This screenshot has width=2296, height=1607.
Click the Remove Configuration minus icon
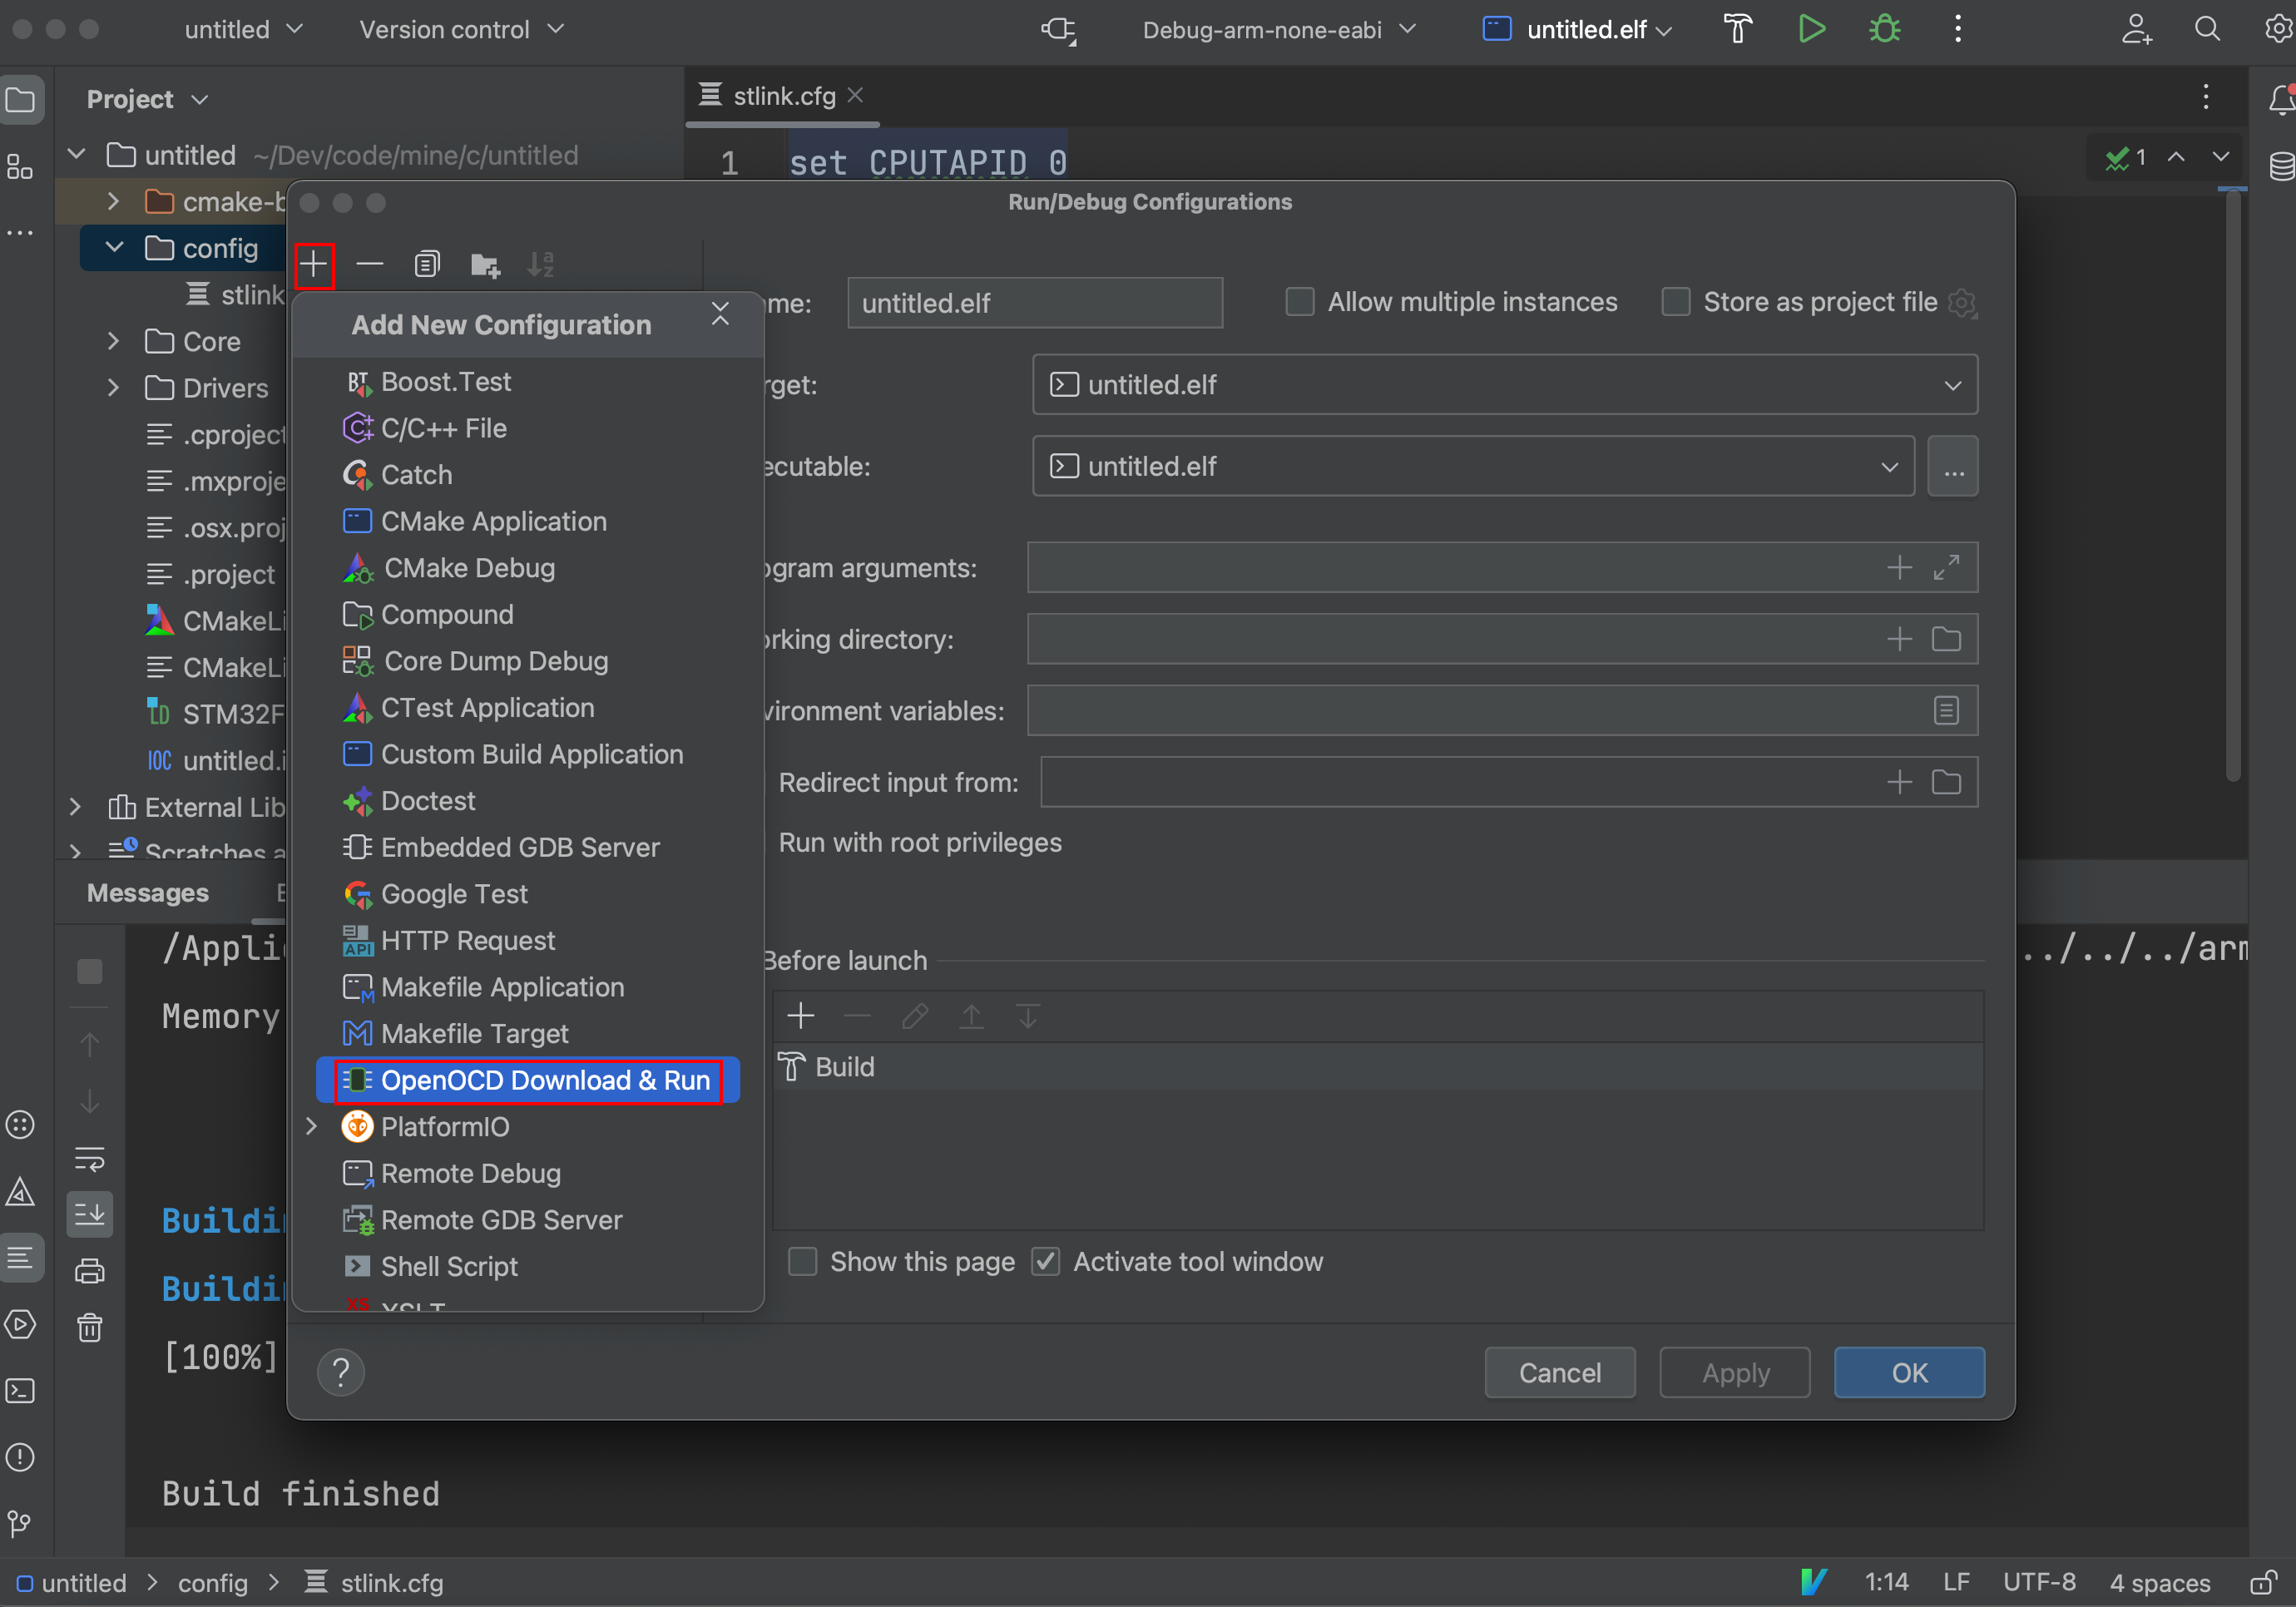point(370,265)
